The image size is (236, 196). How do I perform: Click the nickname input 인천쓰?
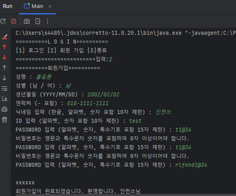163,112
